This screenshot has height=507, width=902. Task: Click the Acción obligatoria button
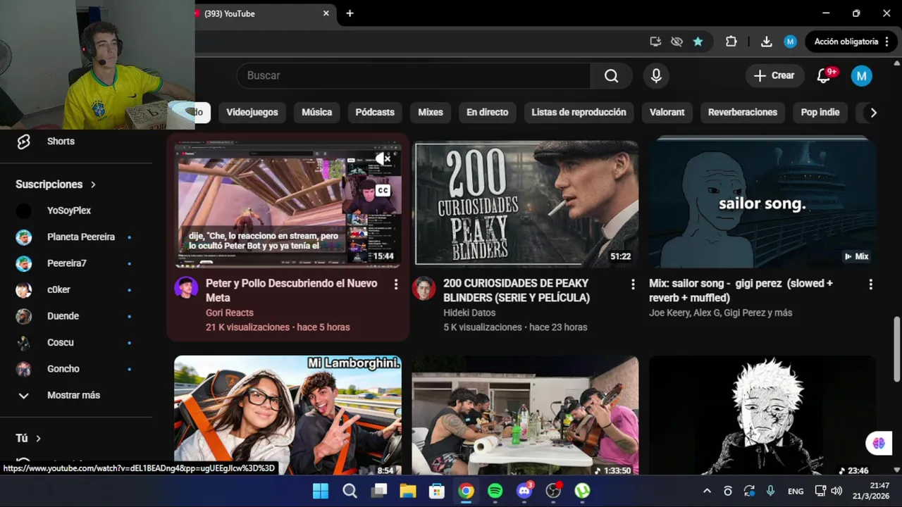coord(851,42)
